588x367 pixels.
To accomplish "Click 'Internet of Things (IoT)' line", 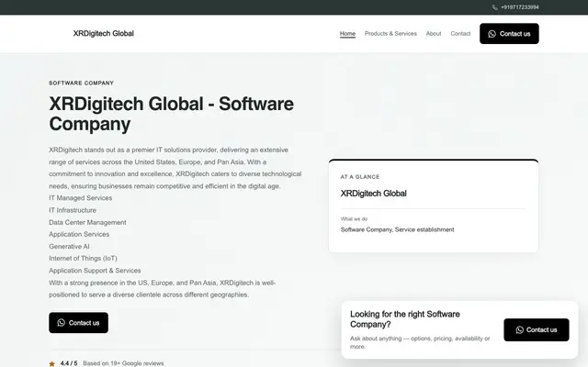I will [x=83, y=259].
